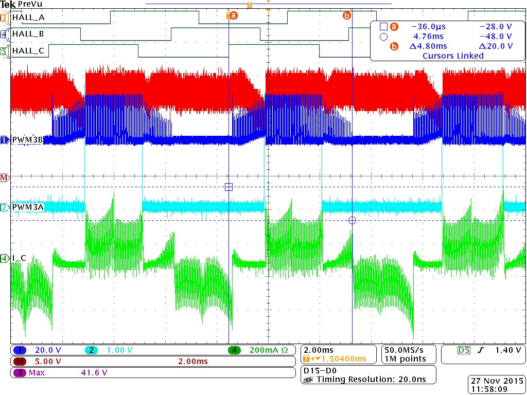
Task: Click the square cursor a crosshair on waveform
Action: (x=229, y=187)
